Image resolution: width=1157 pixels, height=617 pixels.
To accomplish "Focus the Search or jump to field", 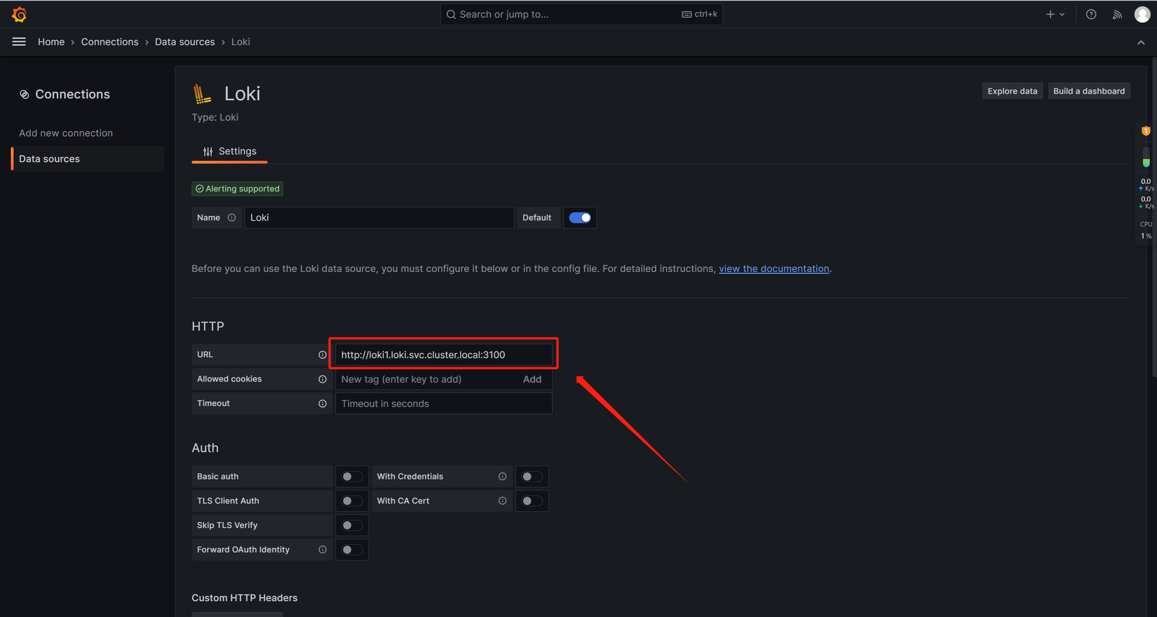I will 581,14.
